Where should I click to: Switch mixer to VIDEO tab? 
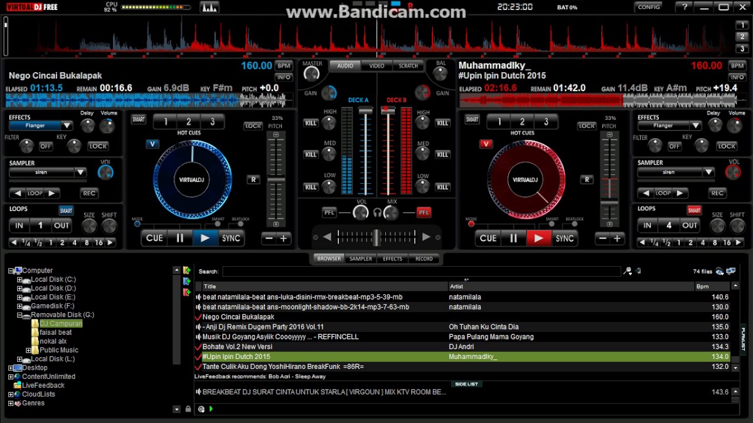376,66
